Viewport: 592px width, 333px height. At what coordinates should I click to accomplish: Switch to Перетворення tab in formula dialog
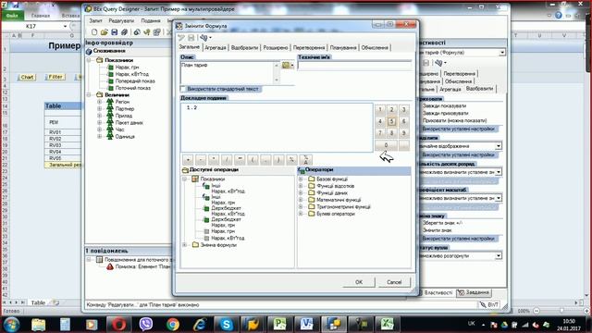[309, 47]
